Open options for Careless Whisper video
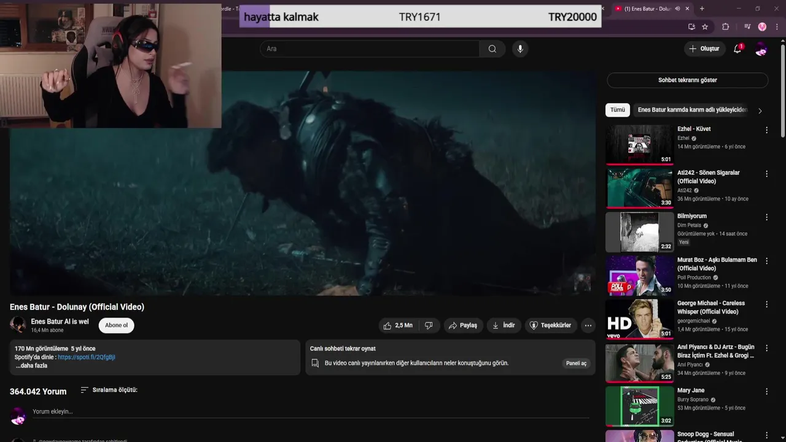Viewport: 786px width, 442px height. coord(766,304)
